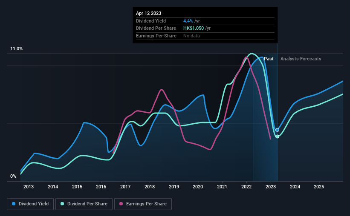
Task: Click the 2024 x-axis label
Action: click(295, 187)
